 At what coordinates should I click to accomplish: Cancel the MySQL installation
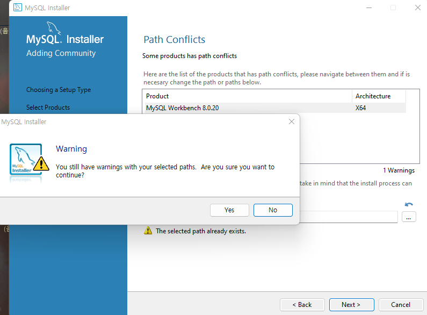pos(401,305)
